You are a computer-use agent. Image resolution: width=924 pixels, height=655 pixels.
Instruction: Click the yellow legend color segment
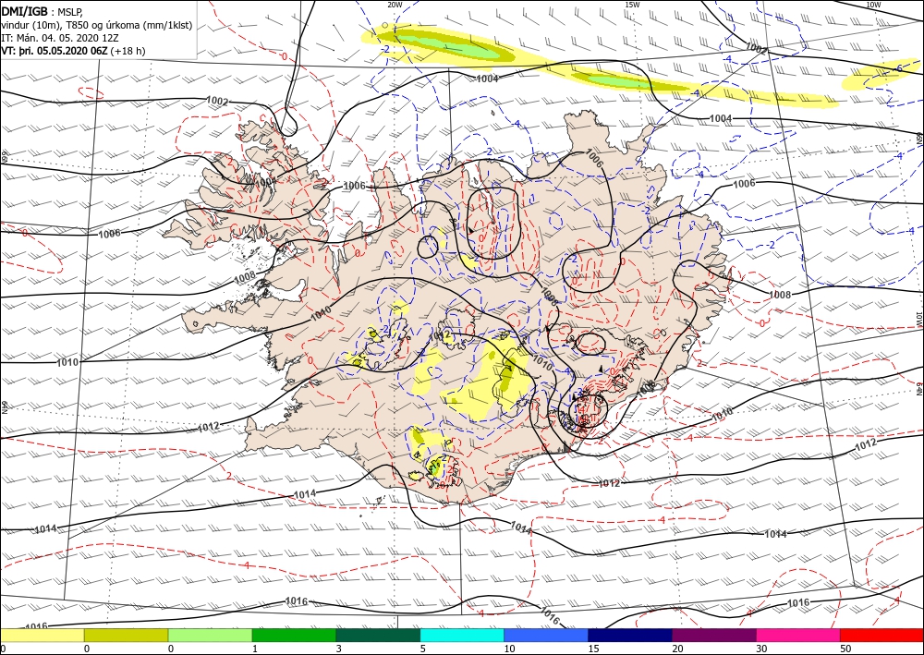coord(42,635)
